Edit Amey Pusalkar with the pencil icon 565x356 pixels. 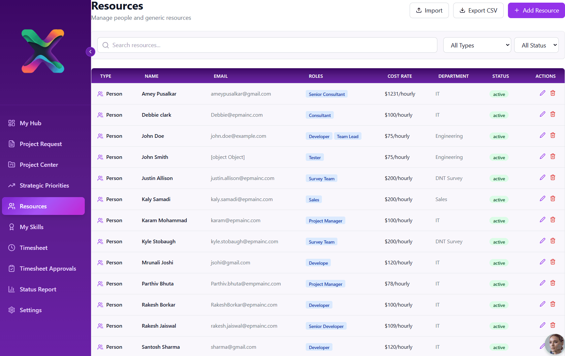pos(542,93)
